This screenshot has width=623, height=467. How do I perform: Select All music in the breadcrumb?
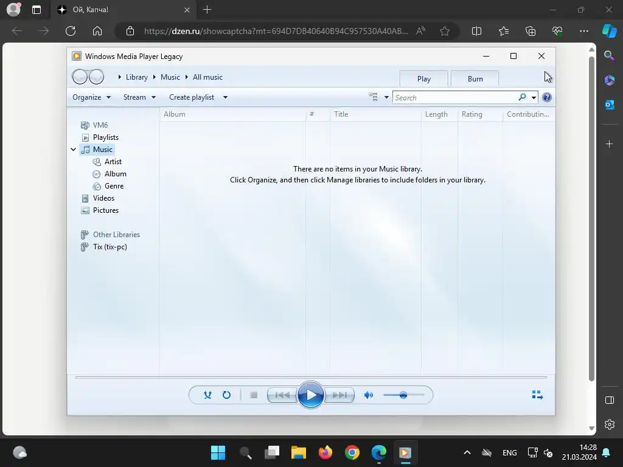207,77
